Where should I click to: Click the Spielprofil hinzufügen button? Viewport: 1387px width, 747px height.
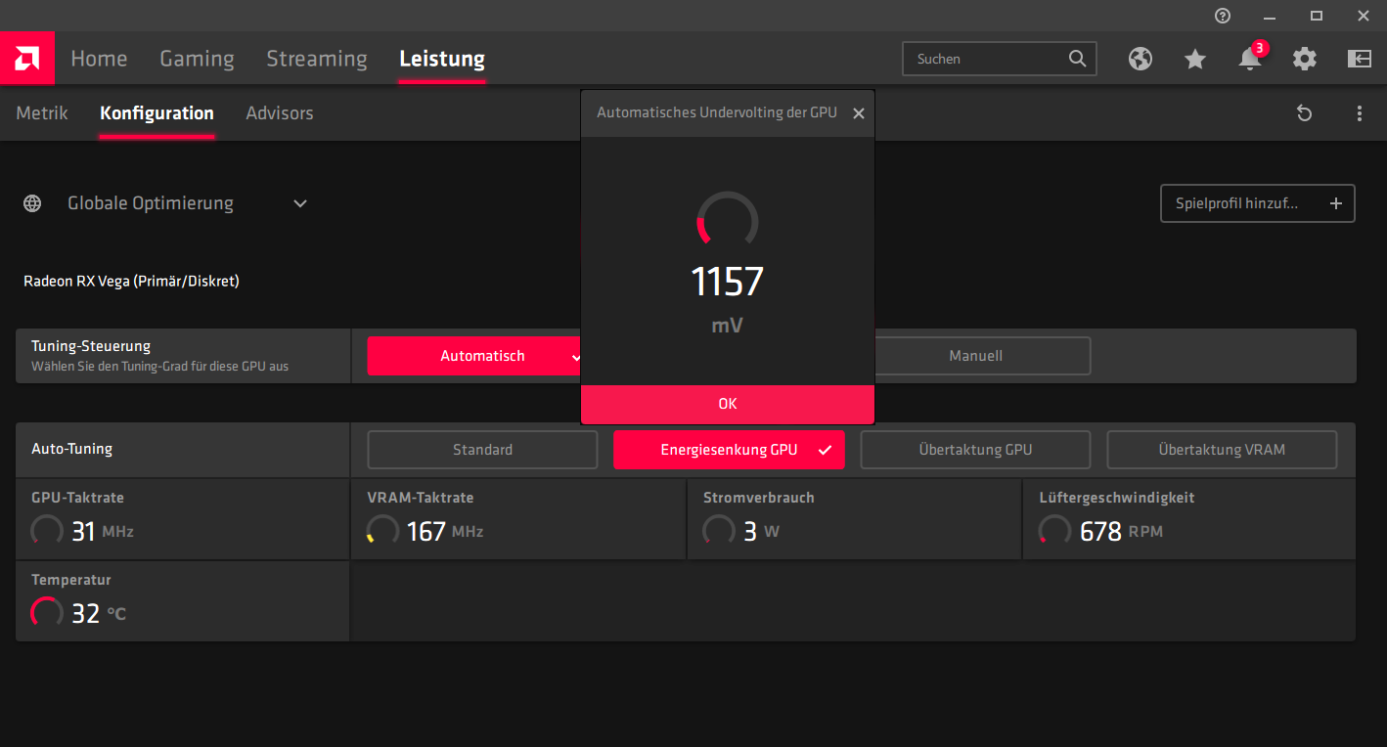click(x=1257, y=203)
